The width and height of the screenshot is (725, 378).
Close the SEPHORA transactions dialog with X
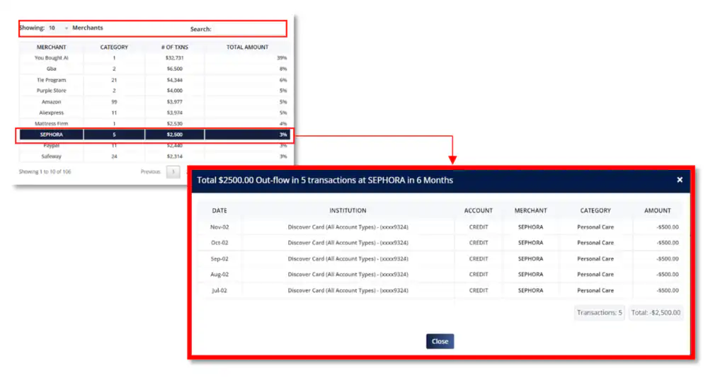679,180
